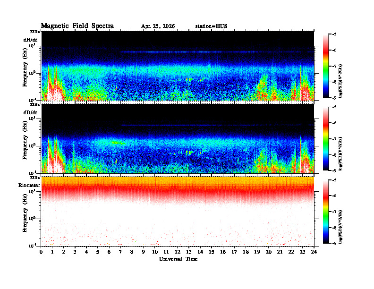Click the log PSD label beside Riometer color bar
This screenshot has height=289, width=374.
pyautogui.click(x=340, y=227)
